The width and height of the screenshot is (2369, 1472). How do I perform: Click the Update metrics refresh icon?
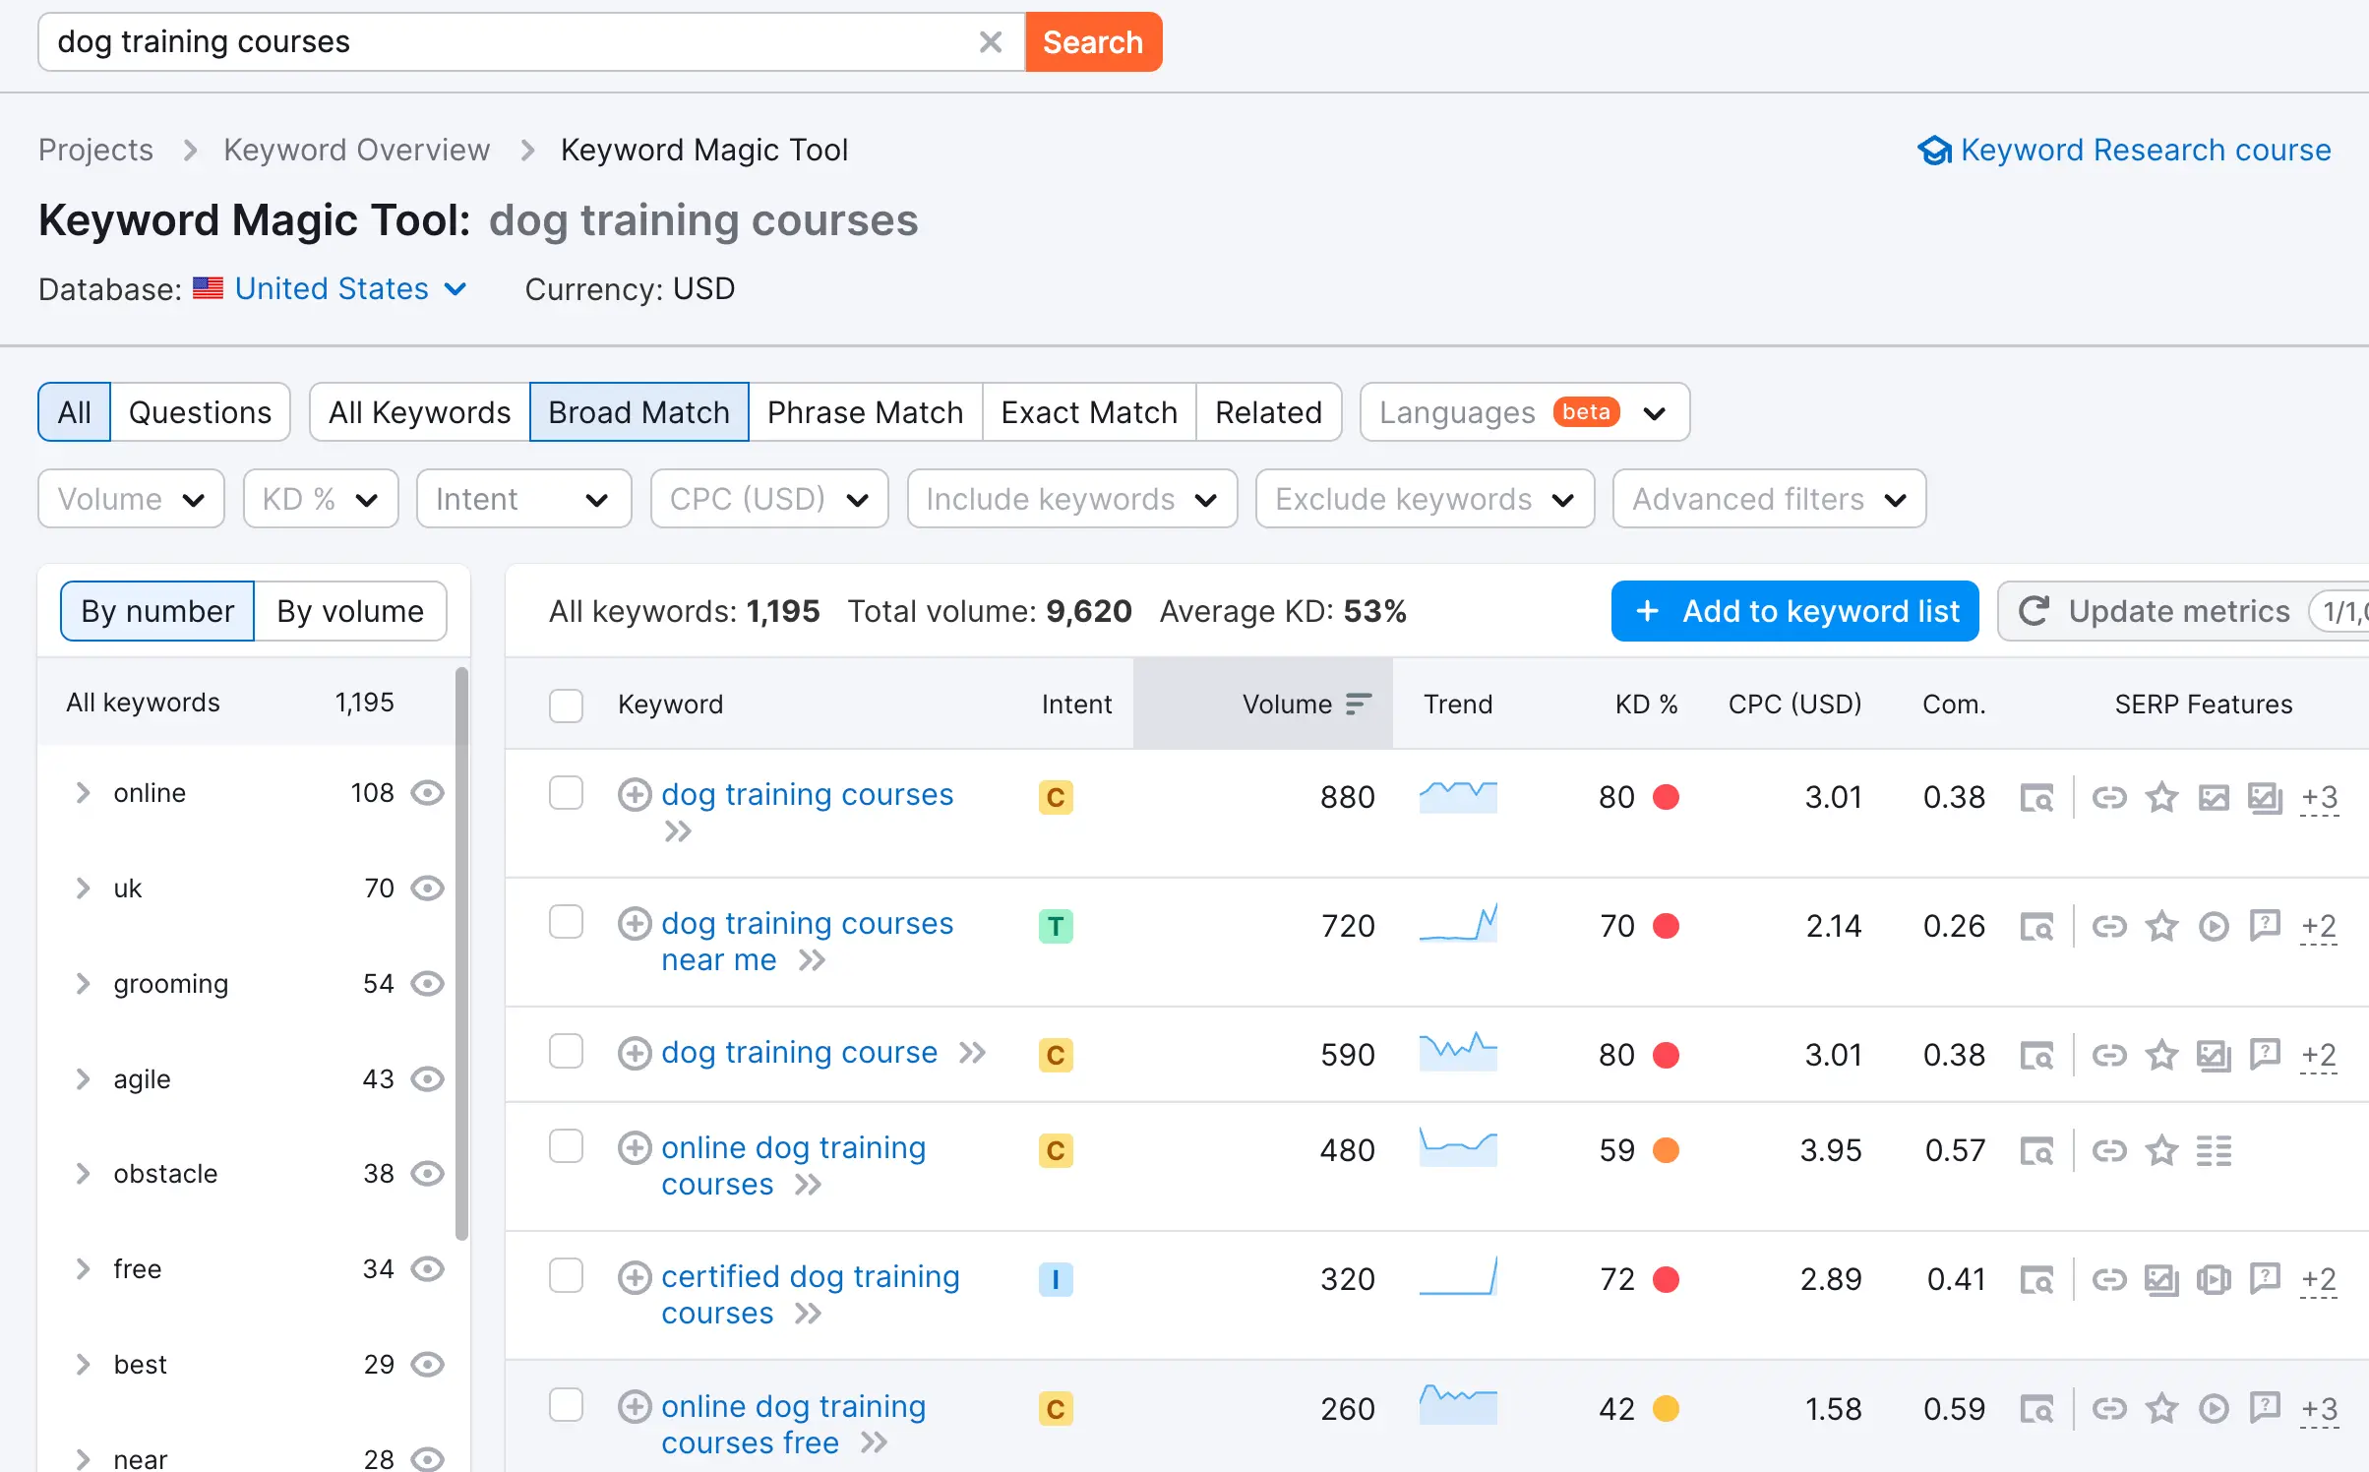(2034, 611)
